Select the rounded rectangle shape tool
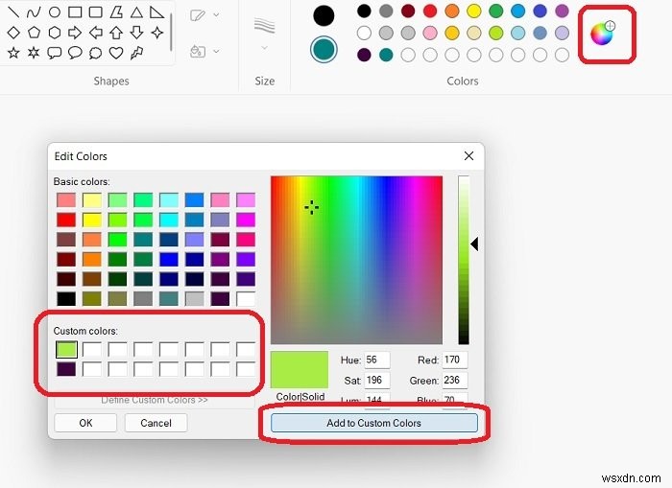Screen dimensions: 672x488 tap(96, 12)
